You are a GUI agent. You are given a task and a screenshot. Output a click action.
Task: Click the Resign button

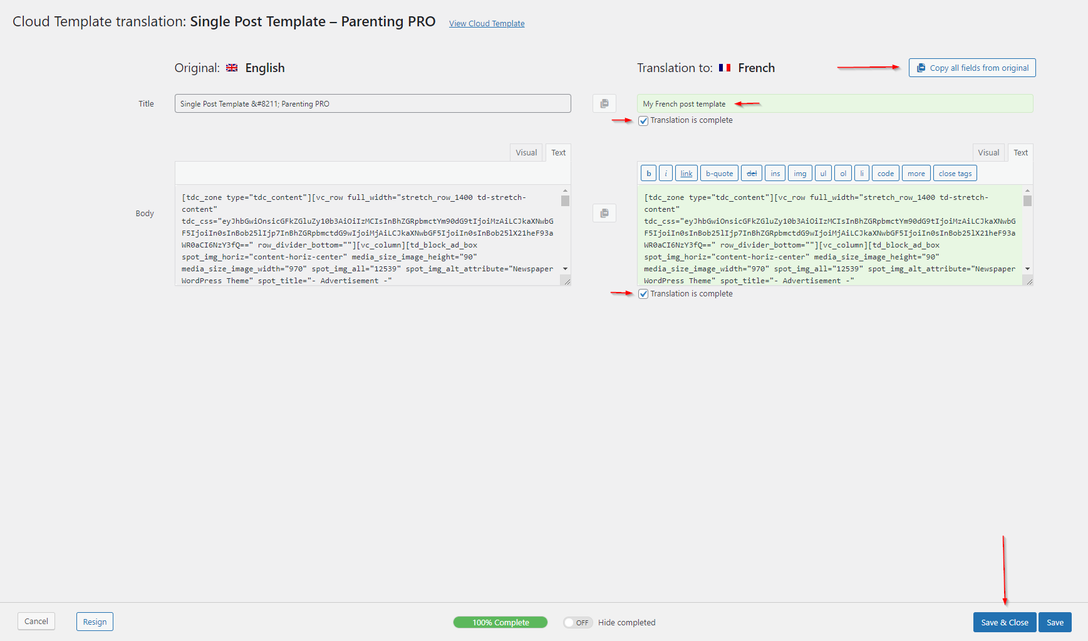point(95,622)
